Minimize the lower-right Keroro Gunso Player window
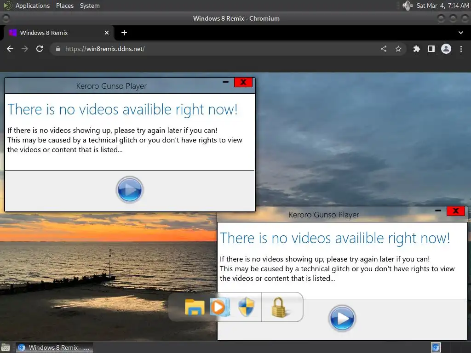Screen dimensions: 471x353 (438, 211)
